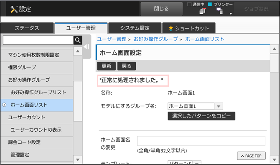Follow the ホーム画面リスト breadcrumb link

(x=205, y=39)
